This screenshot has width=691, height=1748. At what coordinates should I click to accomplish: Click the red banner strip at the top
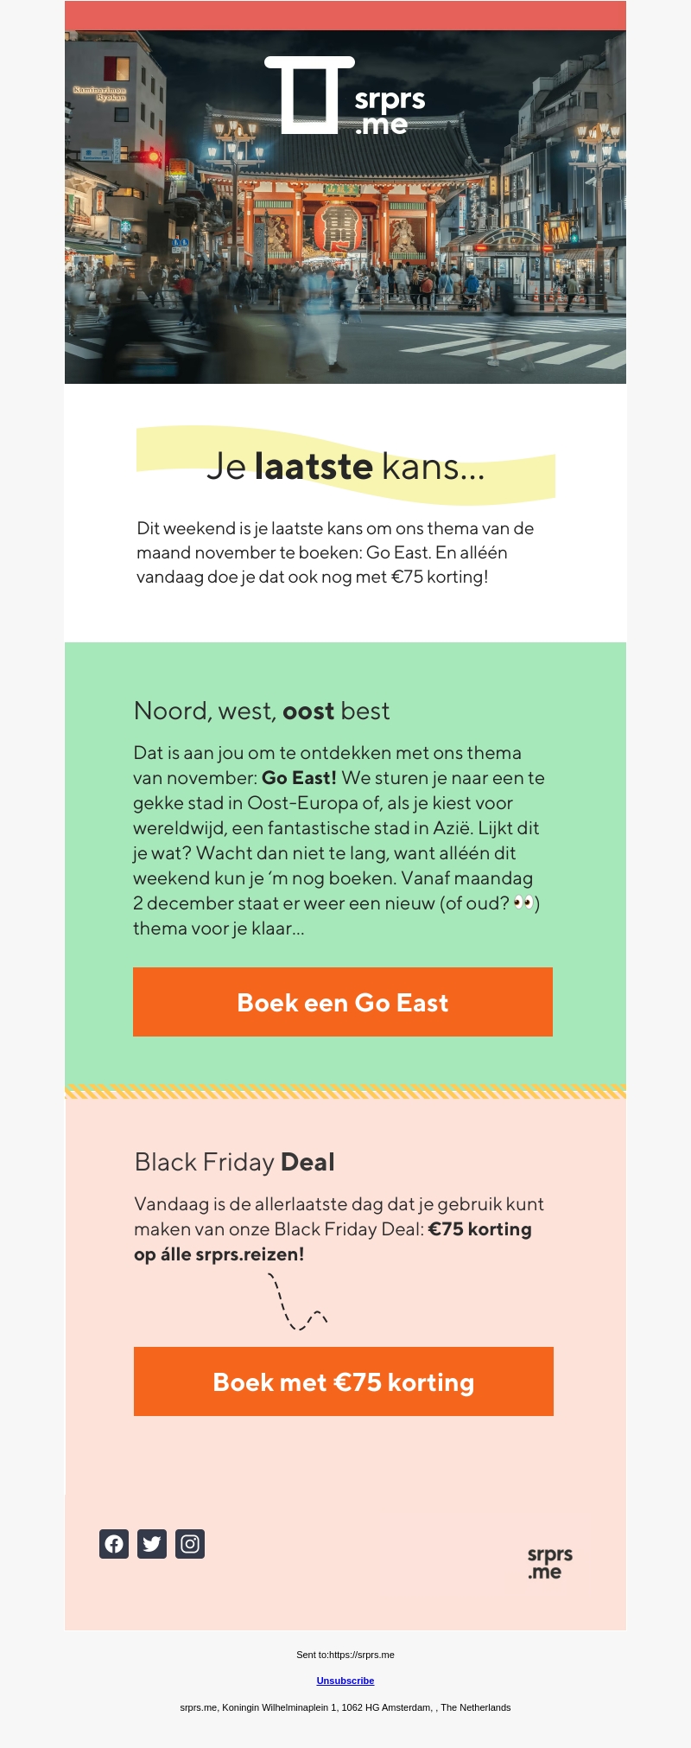(345, 16)
